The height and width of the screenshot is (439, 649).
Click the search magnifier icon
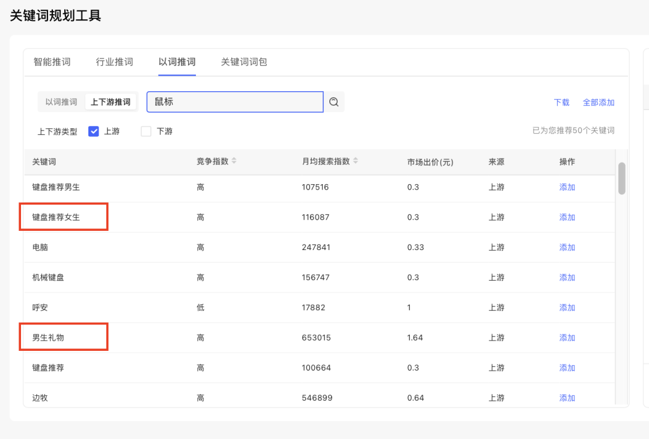(x=334, y=102)
